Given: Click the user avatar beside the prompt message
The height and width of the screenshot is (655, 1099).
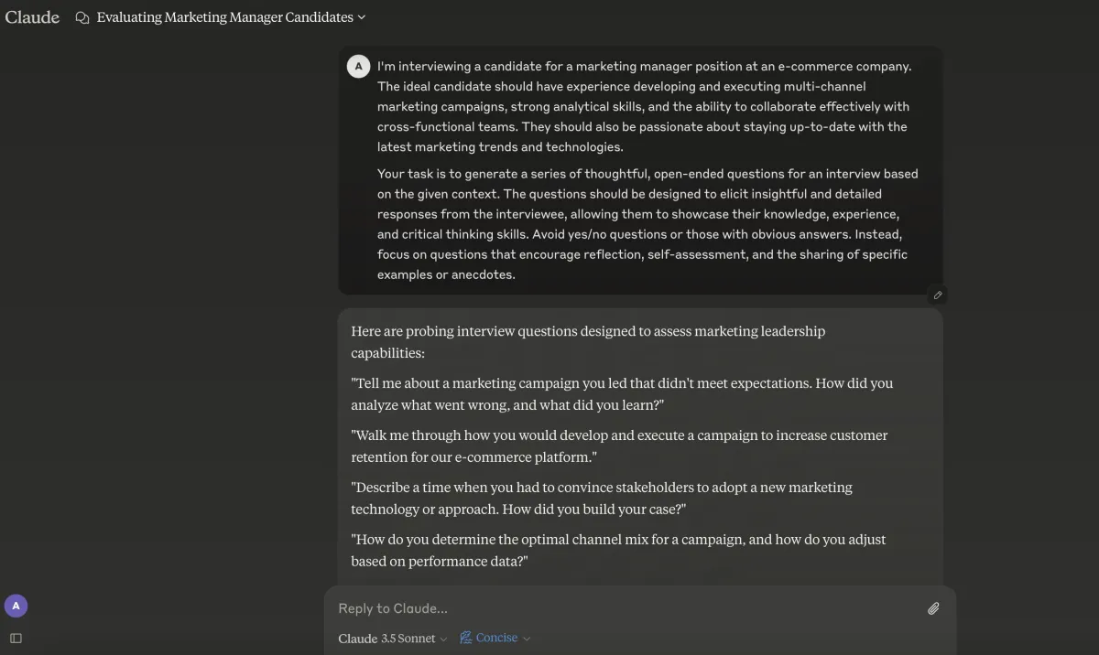Looking at the screenshot, I should 358,67.
